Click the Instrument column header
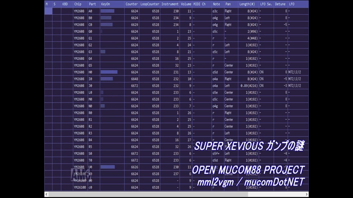Screen dimensions: 353x198 coord(170,4)
